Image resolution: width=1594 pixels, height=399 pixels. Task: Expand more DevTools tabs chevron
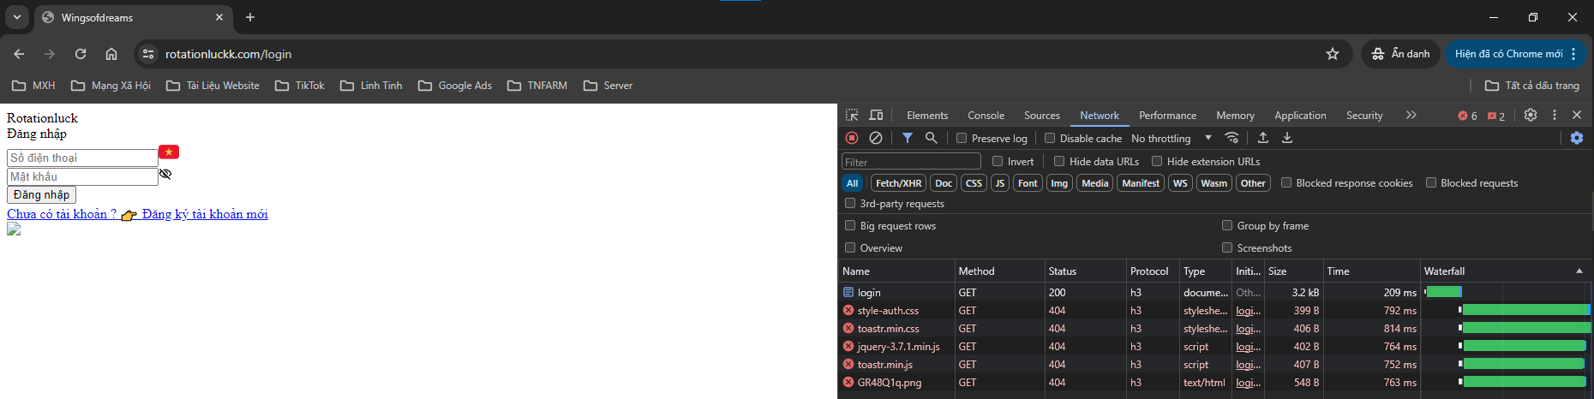tap(1411, 115)
